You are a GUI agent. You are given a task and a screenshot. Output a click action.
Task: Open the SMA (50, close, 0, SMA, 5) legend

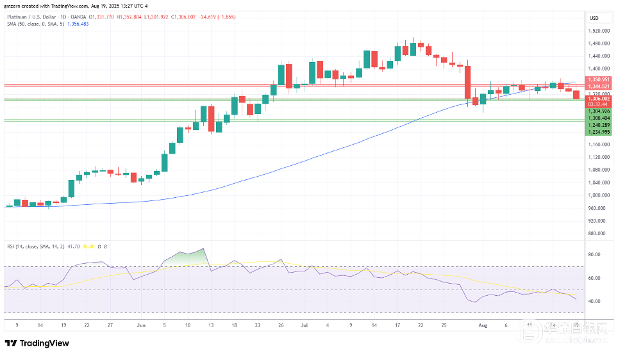[35, 24]
